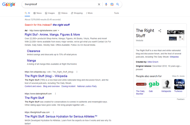Open The Daily Stormer text link
This screenshot has height=125, width=190.
(140, 92)
